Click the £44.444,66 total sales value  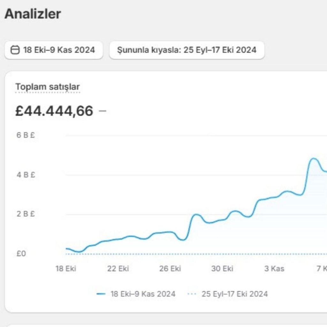click(54, 111)
